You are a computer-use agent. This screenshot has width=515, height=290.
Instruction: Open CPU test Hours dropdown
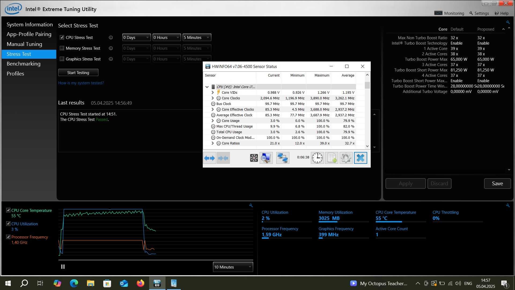click(167, 37)
